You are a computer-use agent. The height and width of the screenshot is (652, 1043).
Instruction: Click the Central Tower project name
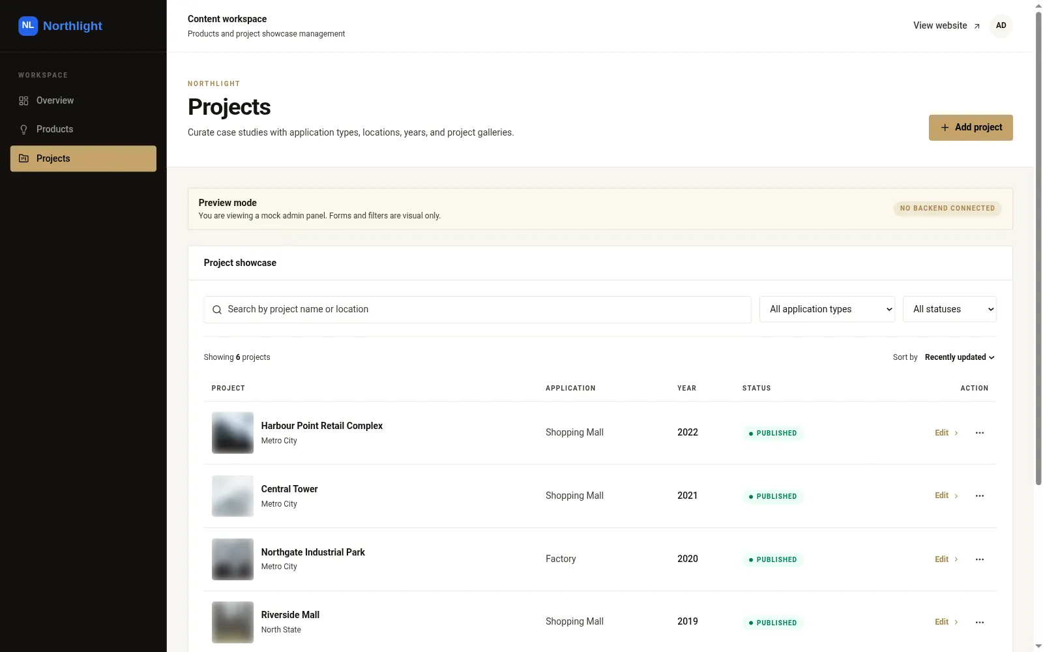[x=289, y=489]
